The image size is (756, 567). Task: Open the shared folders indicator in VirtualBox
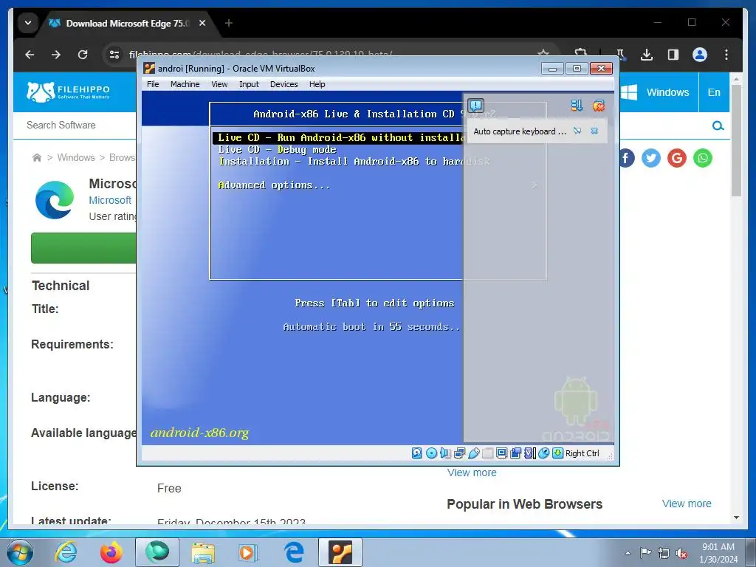(x=487, y=453)
